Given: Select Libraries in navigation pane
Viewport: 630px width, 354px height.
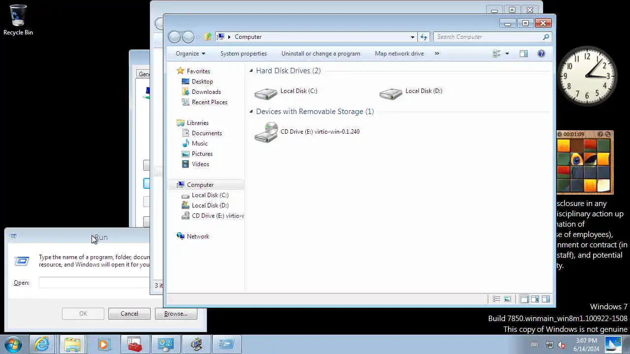Looking at the screenshot, I should click(198, 123).
